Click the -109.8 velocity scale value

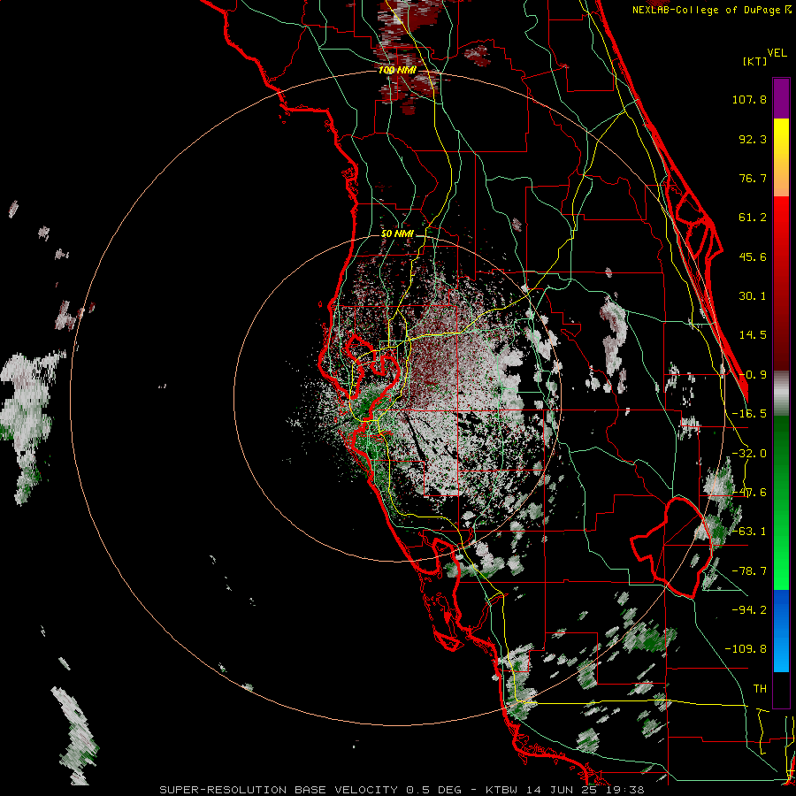pyautogui.click(x=746, y=649)
